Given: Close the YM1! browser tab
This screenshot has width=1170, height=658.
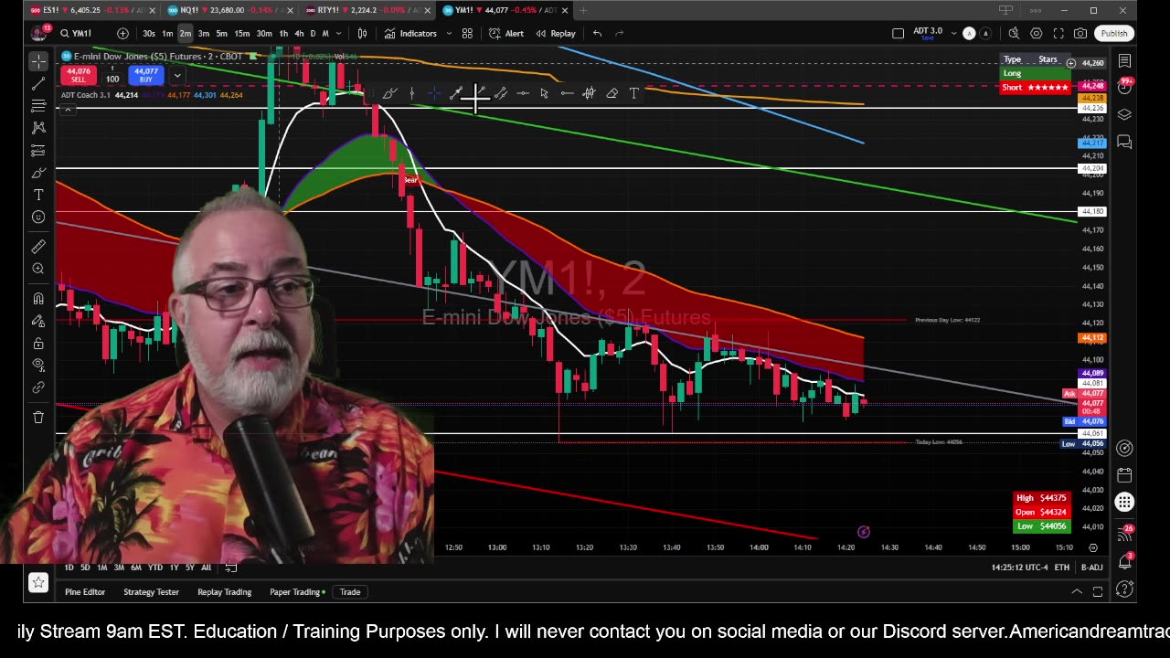Looking at the screenshot, I should pos(565,10).
